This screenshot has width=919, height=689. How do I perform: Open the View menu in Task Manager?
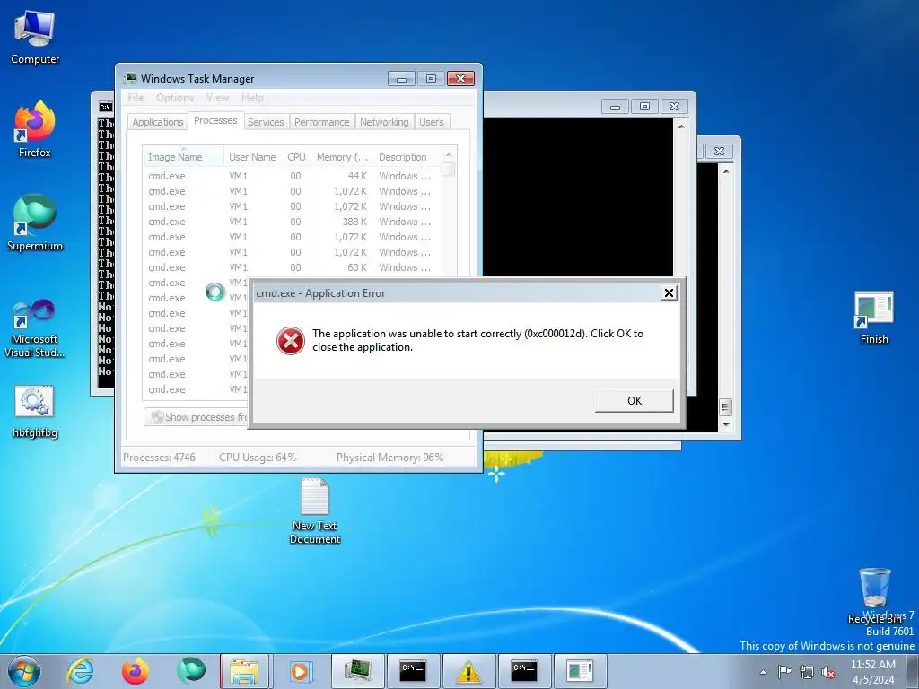click(x=217, y=97)
